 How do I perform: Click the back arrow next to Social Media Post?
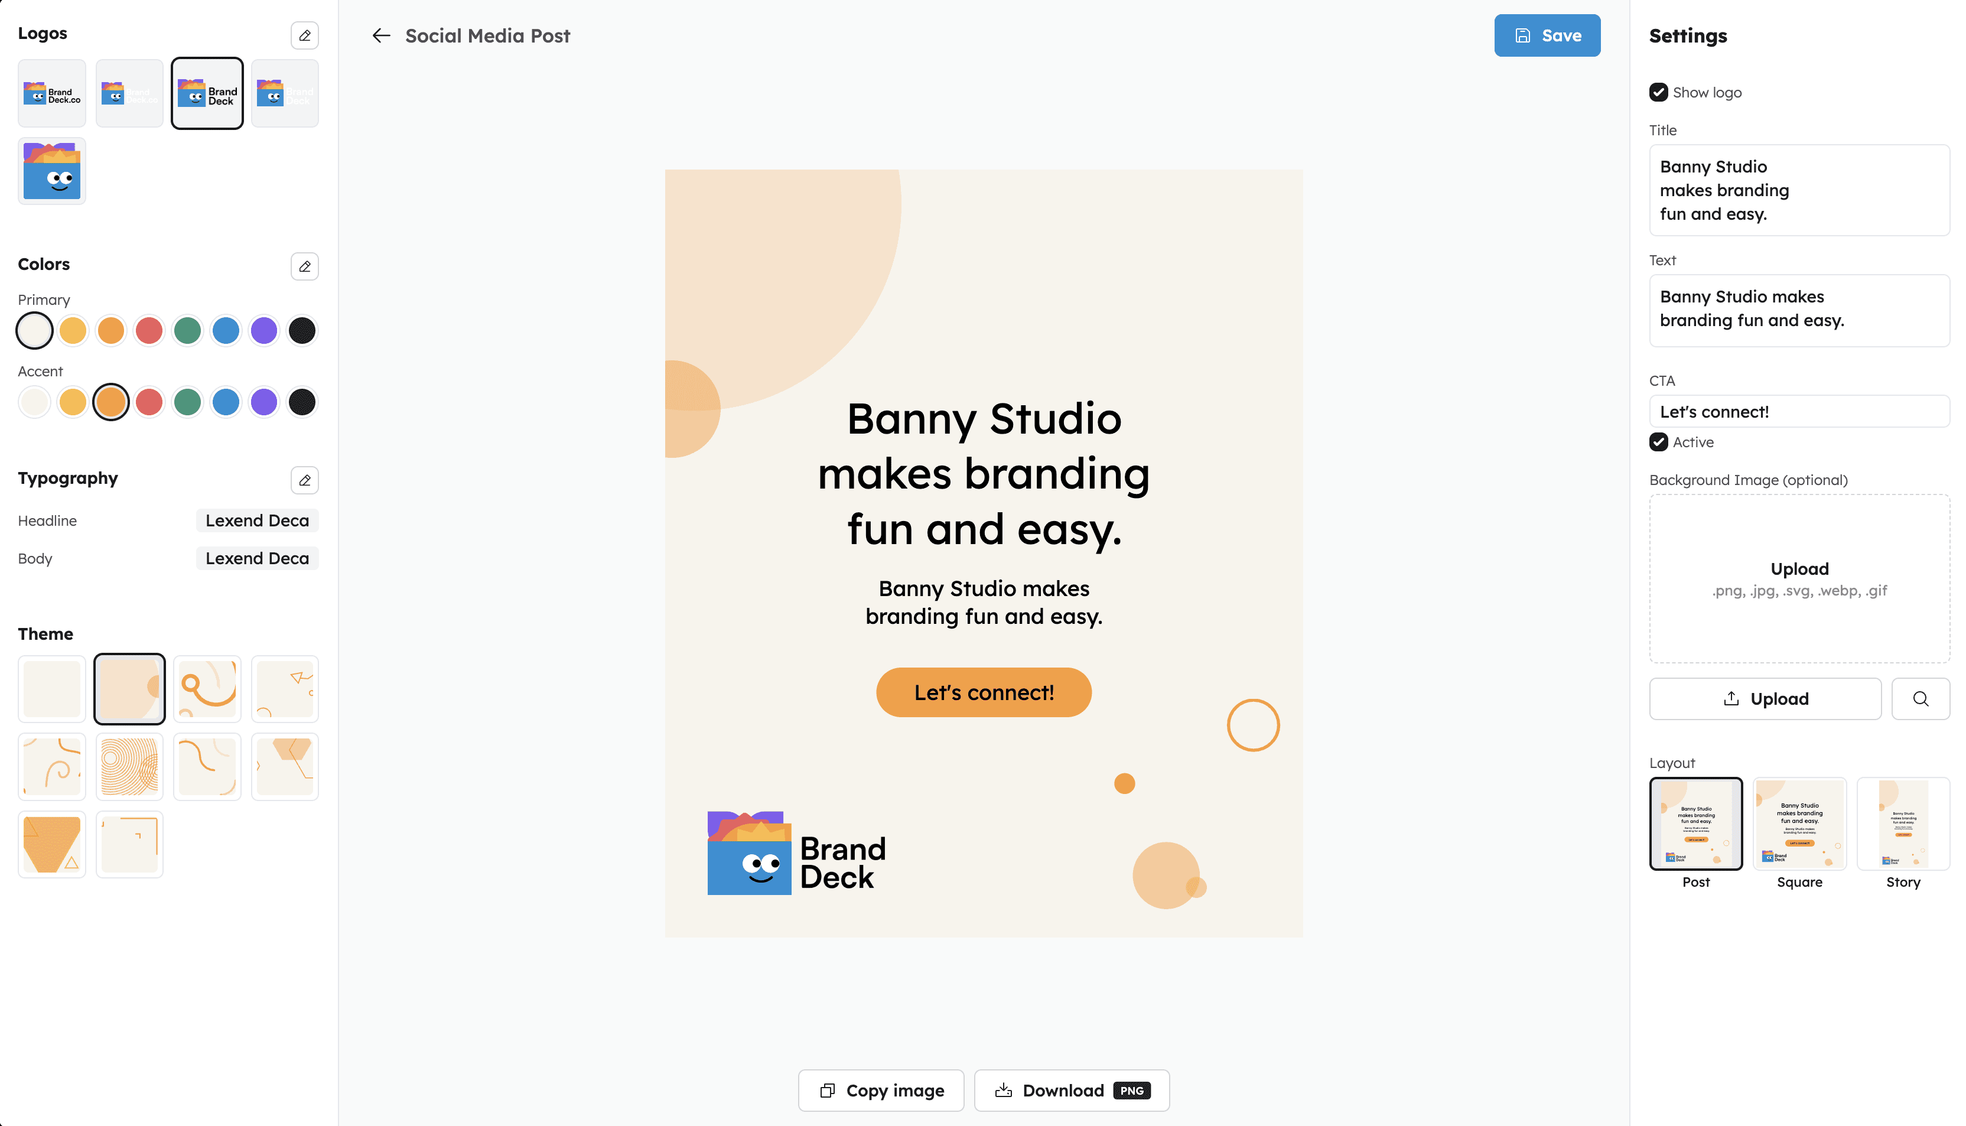coord(381,35)
